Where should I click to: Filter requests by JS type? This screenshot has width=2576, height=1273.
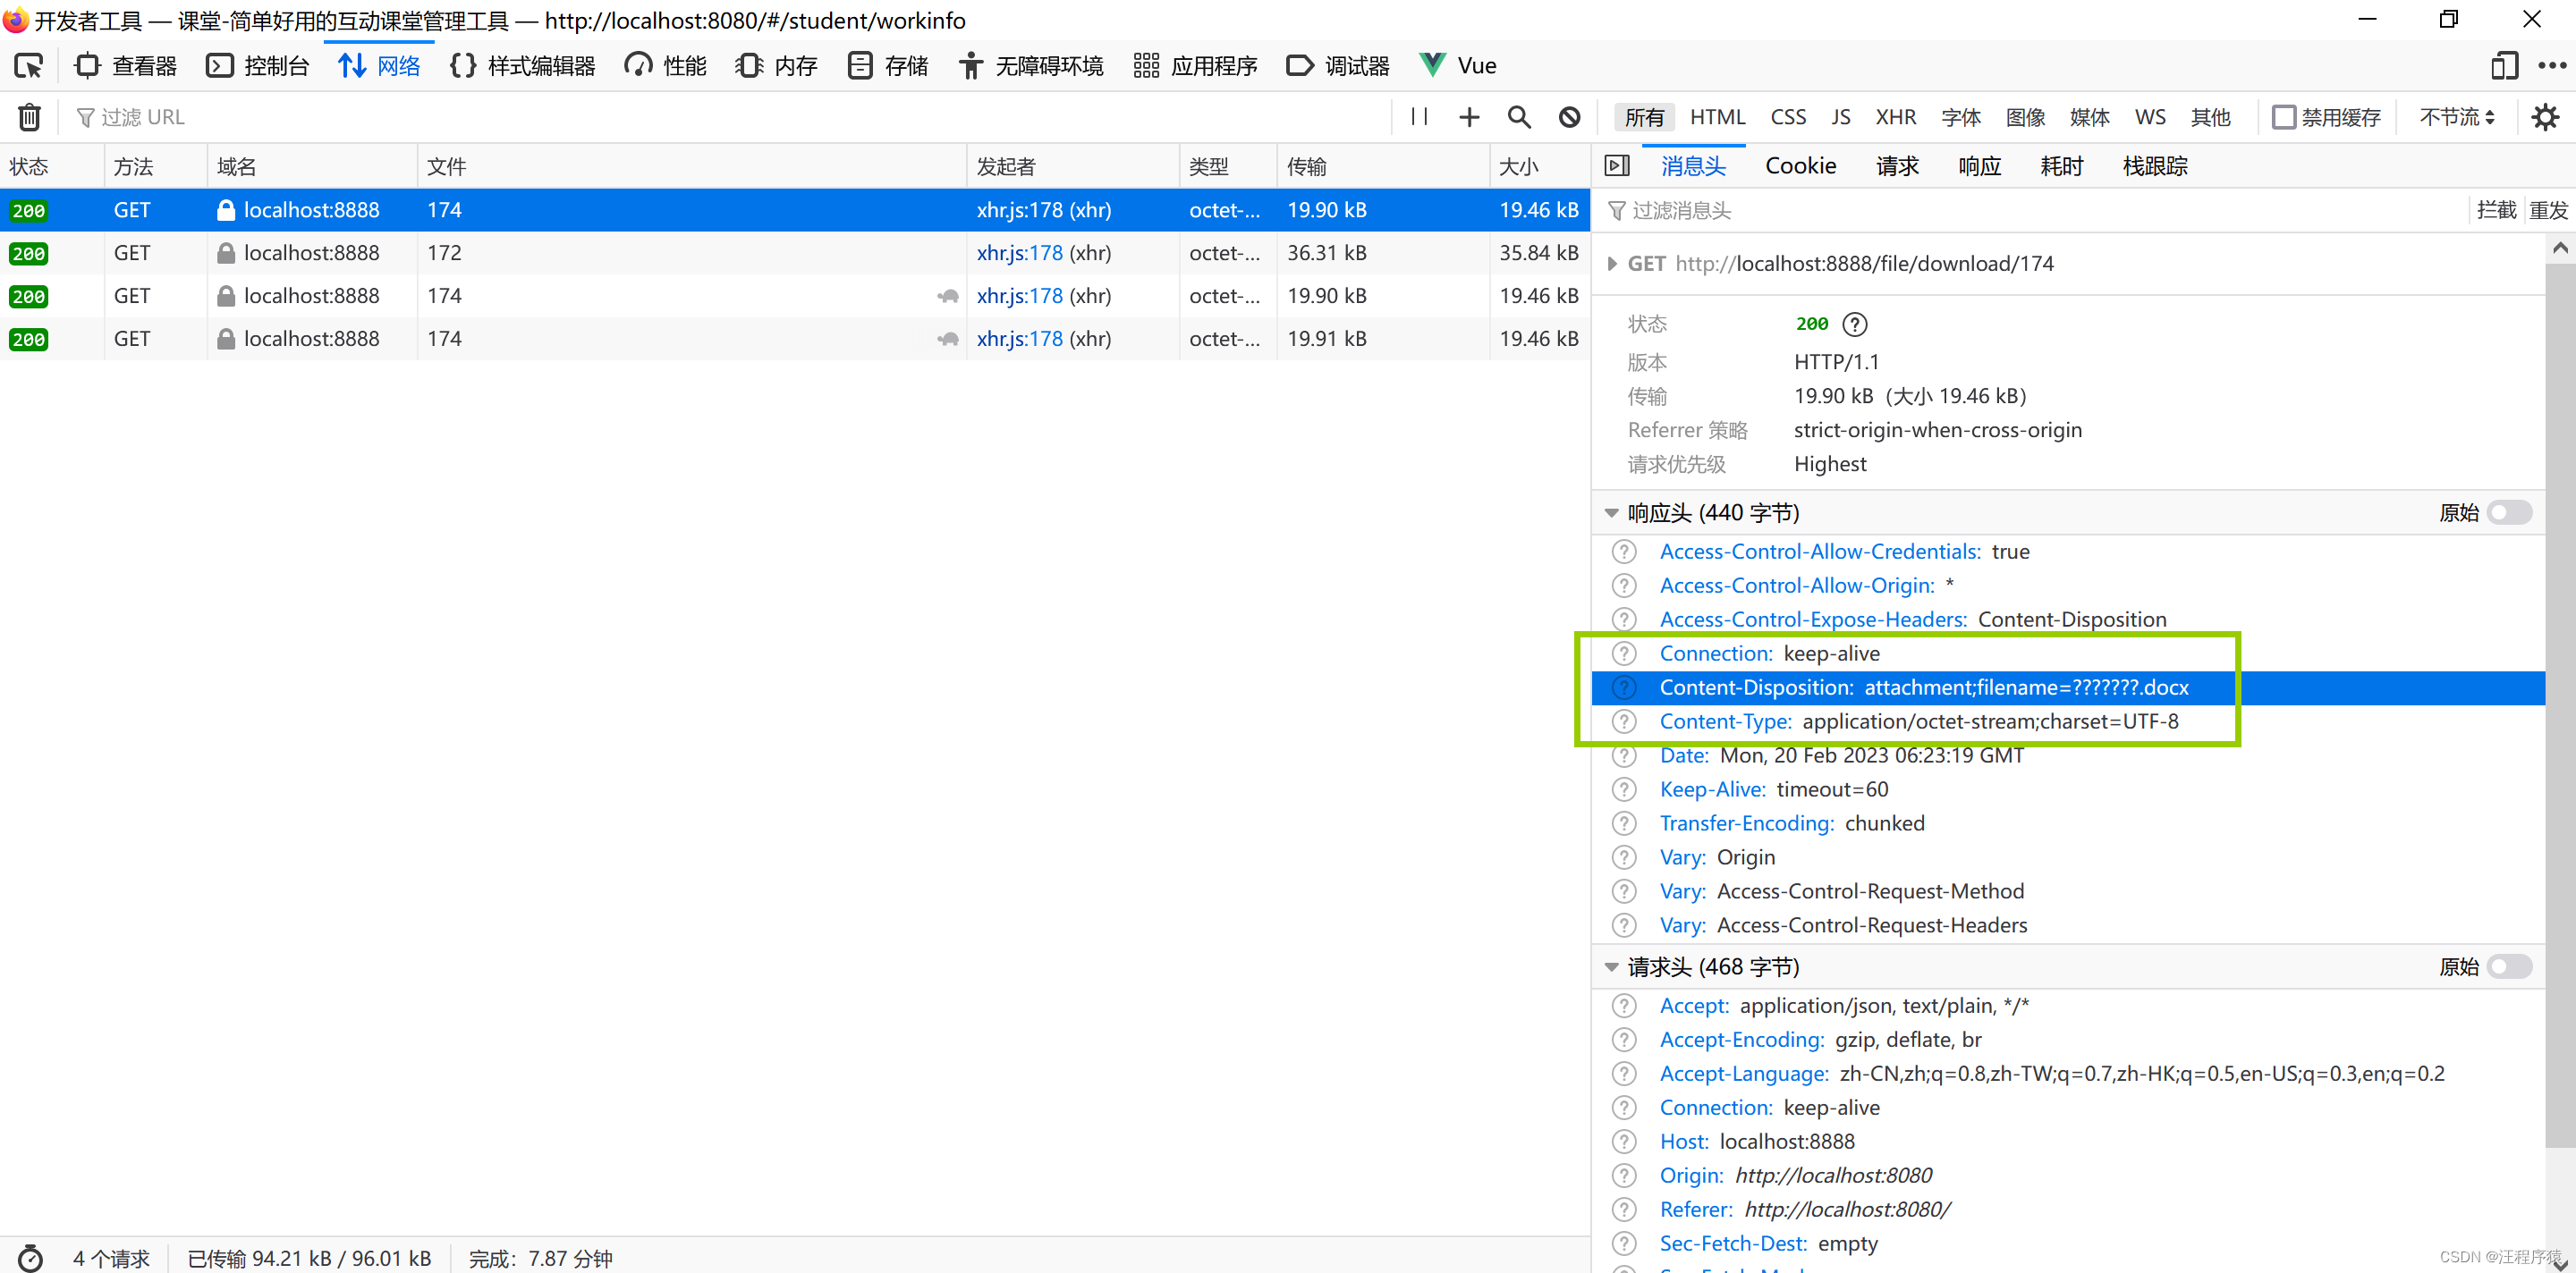1840,117
